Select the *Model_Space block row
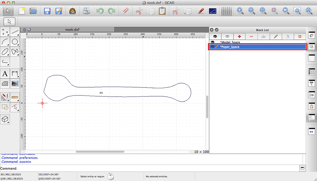Viewport: 317px width, 181px height. (258, 42)
